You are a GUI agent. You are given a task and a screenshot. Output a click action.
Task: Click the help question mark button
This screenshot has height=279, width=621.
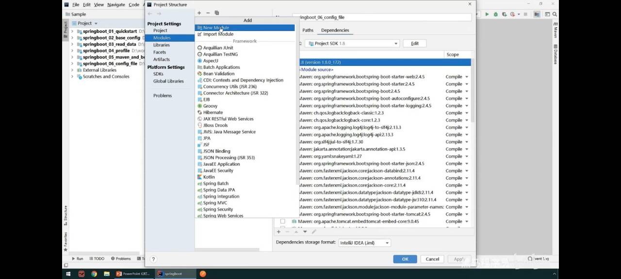point(153,259)
